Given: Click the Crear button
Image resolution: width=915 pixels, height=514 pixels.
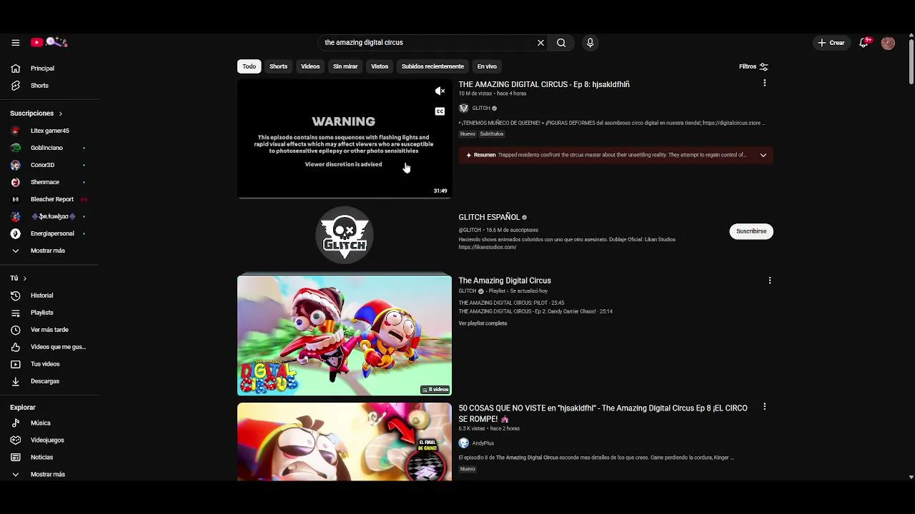Looking at the screenshot, I should coord(831,43).
